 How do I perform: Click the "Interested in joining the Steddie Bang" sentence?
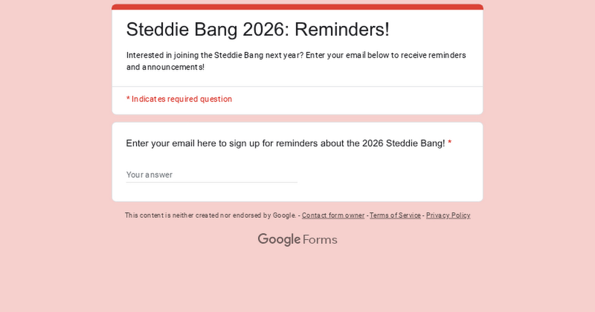tap(213, 55)
